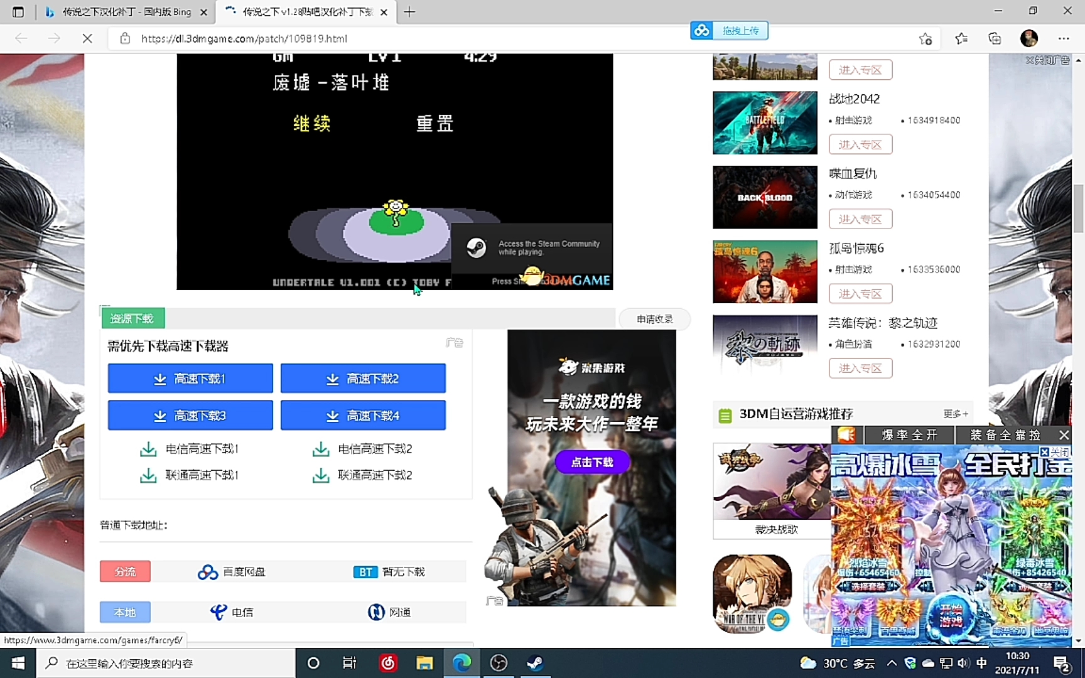The image size is (1085, 678).
Task: Mute the floating ad speaker icon
Action: (x=846, y=435)
